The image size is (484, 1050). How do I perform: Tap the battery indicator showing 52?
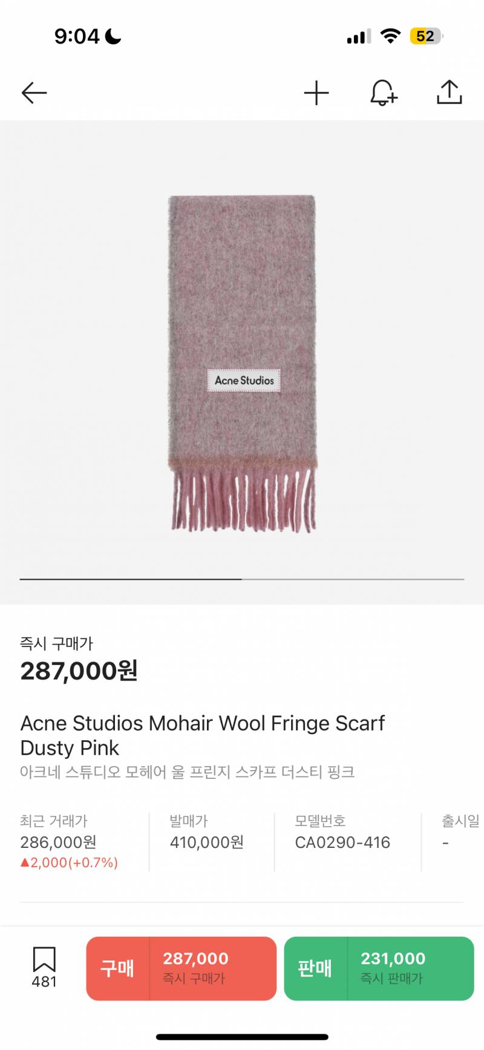427,36
